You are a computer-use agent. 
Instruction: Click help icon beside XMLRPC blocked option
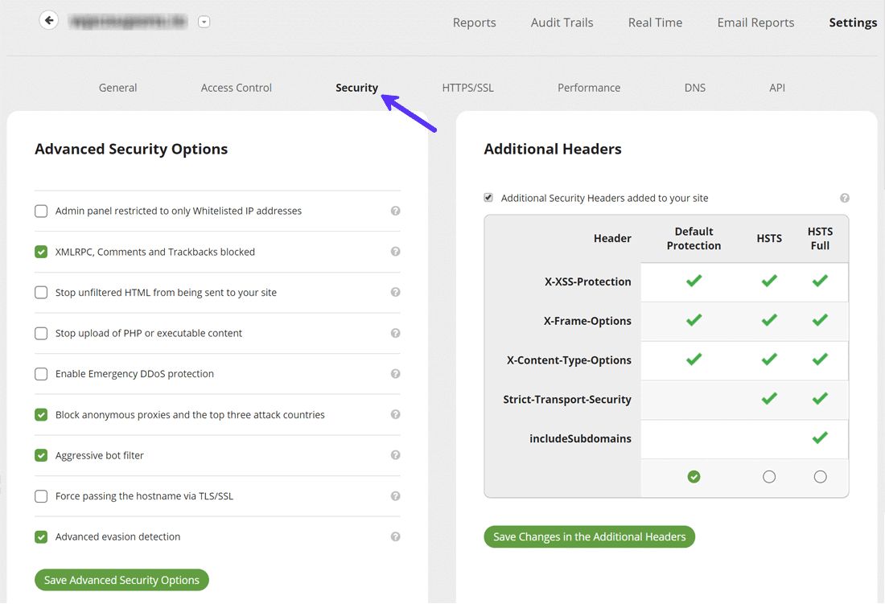(395, 252)
